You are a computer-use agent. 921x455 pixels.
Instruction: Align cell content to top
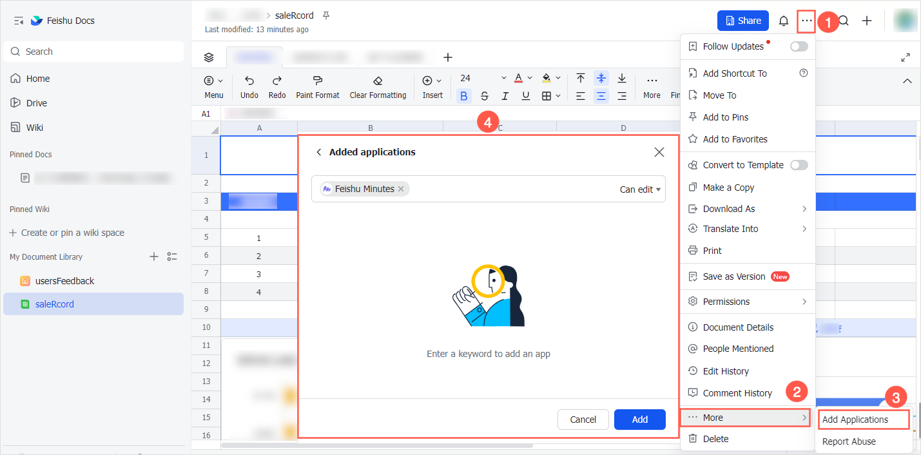click(581, 78)
